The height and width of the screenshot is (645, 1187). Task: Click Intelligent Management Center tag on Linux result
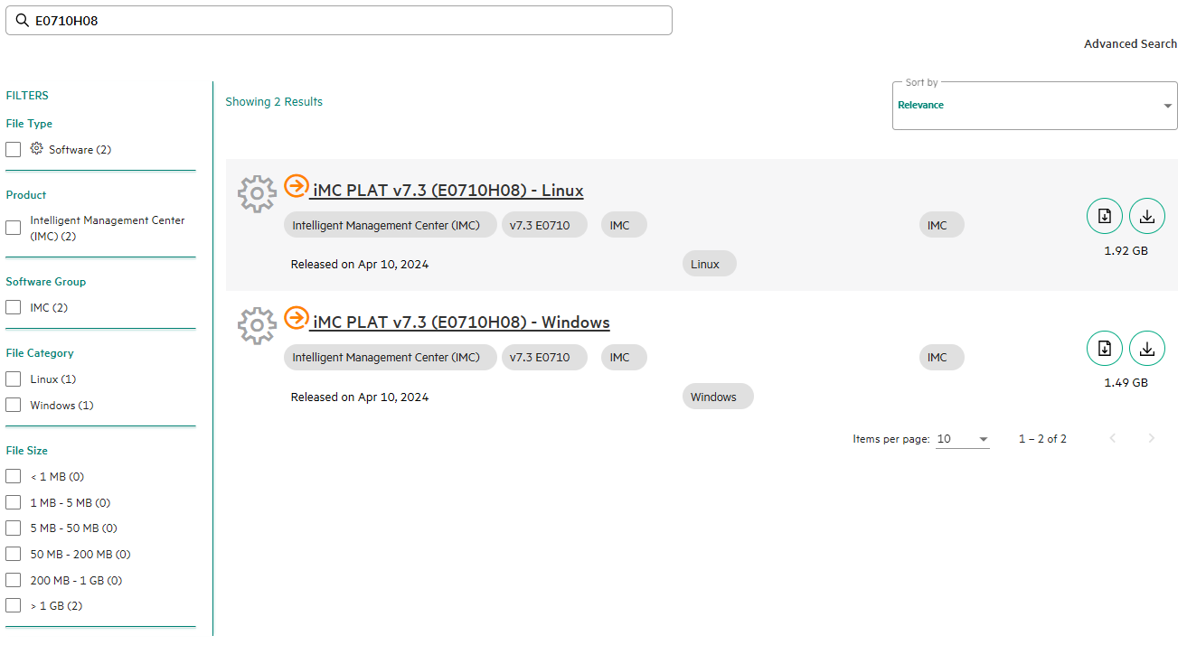pos(391,225)
